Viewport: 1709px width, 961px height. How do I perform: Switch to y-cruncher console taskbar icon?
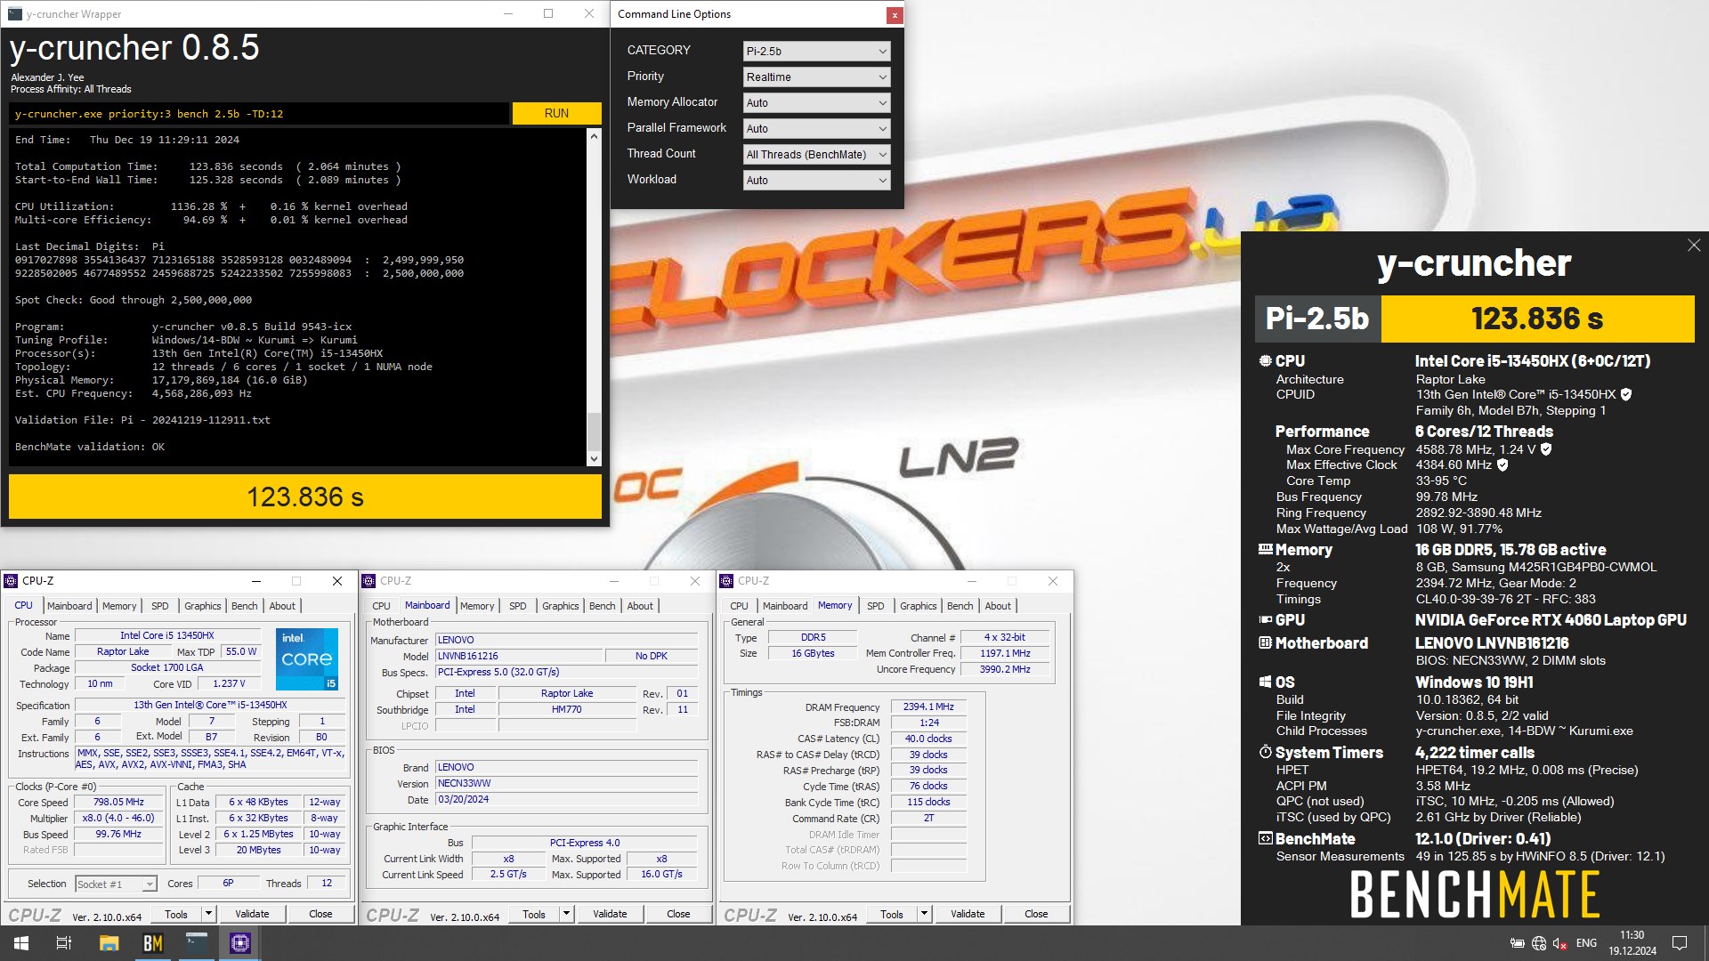[x=197, y=943]
